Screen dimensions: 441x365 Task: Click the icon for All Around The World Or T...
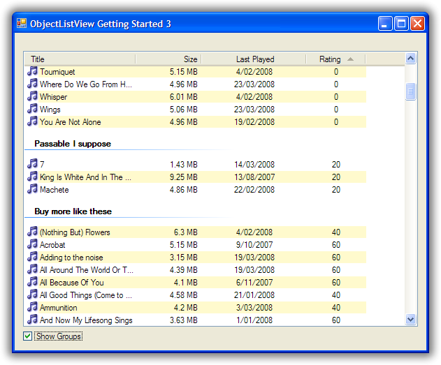click(32, 269)
